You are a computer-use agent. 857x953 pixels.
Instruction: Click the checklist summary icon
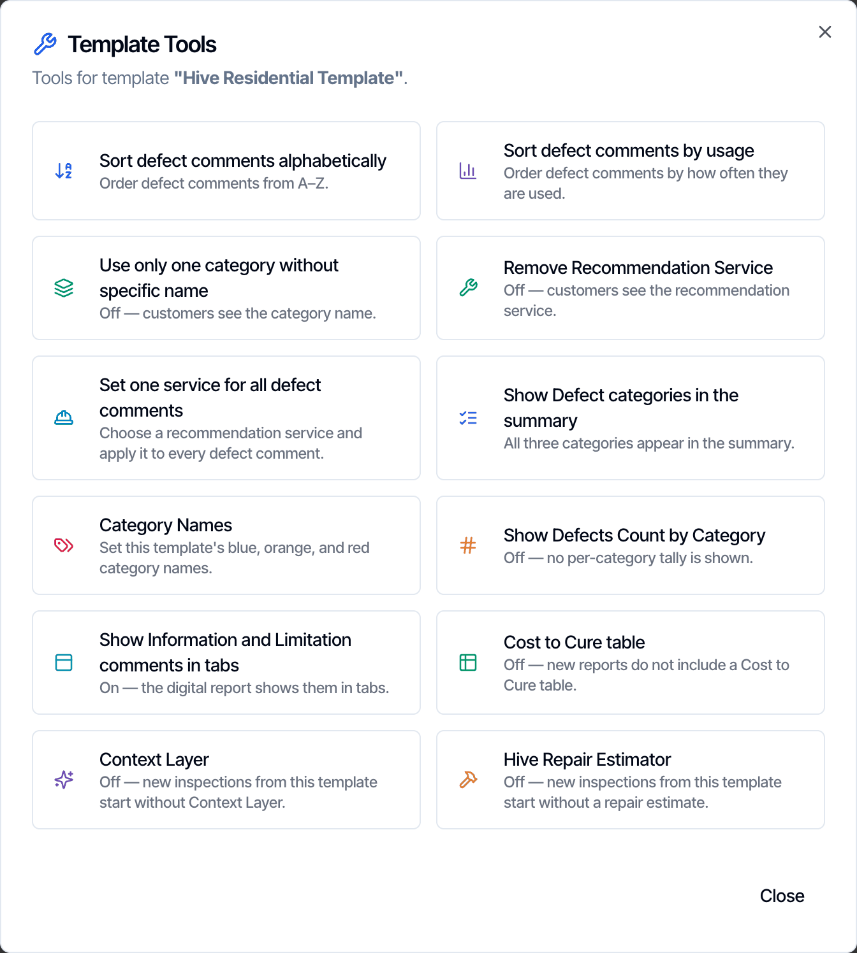pyautogui.click(x=468, y=418)
